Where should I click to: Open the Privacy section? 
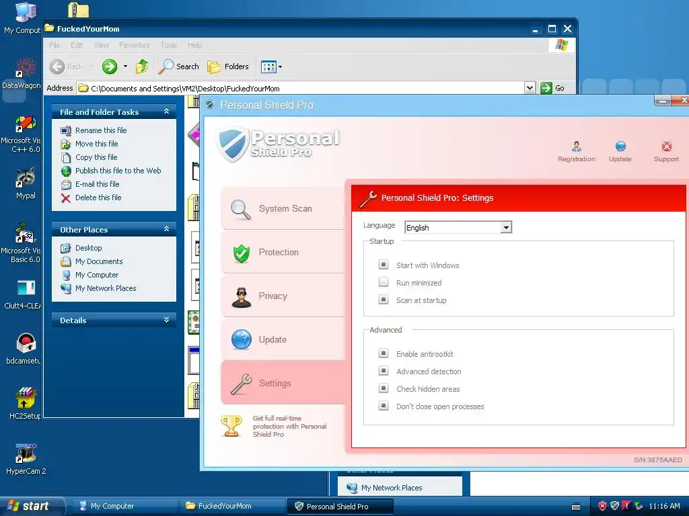click(283, 296)
